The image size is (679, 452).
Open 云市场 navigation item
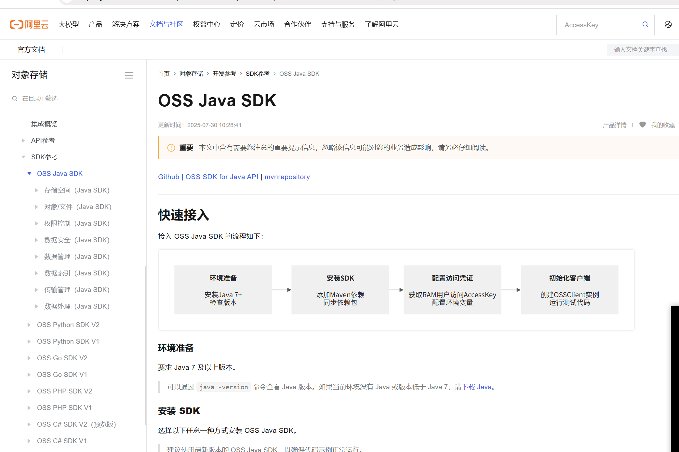tap(264, 24)
